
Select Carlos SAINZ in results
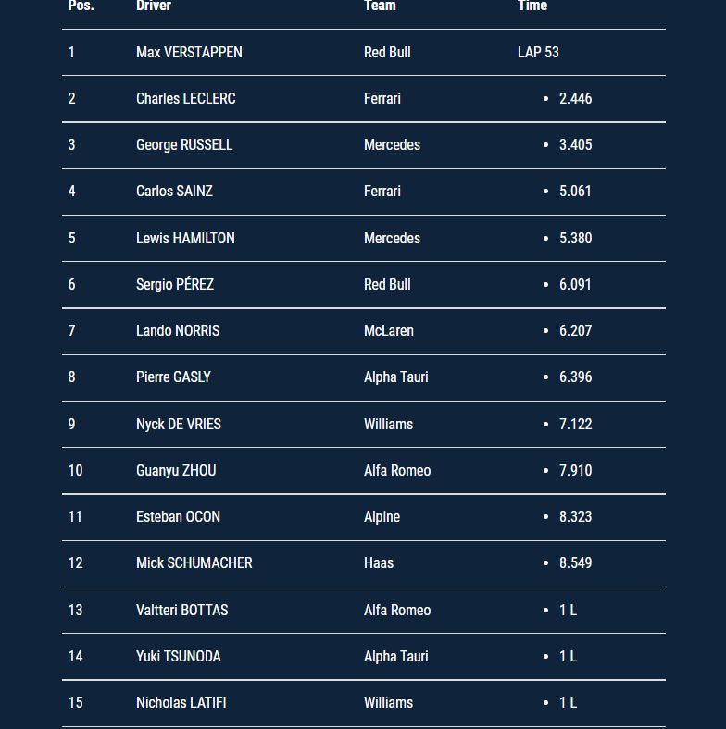click(174, 192)
